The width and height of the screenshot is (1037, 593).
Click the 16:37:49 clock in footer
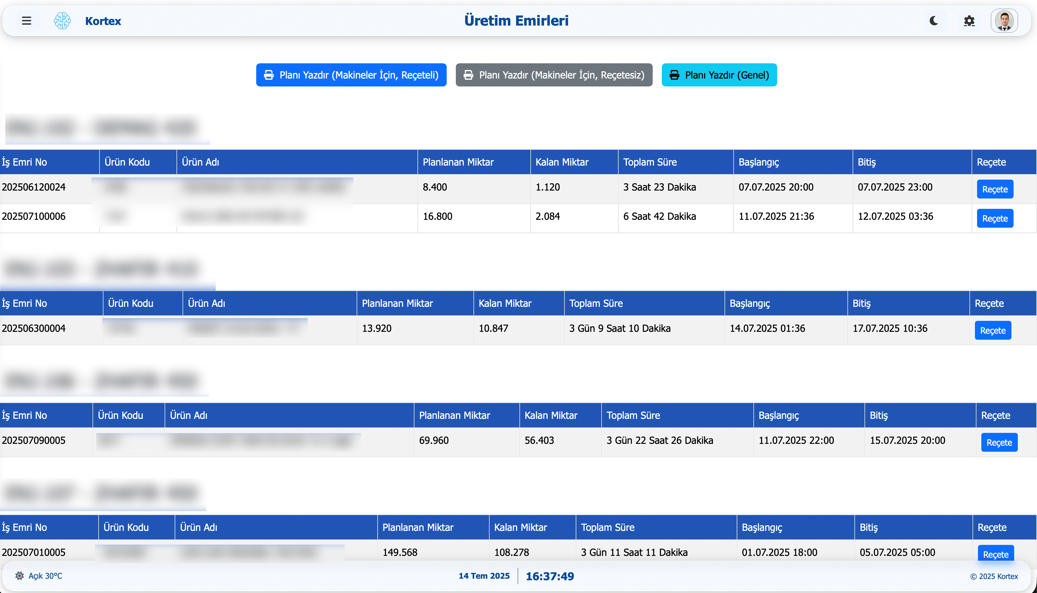point(550,576)
